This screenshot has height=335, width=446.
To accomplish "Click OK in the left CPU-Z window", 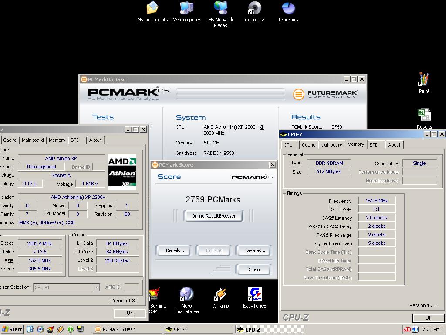I will point(130,313).
